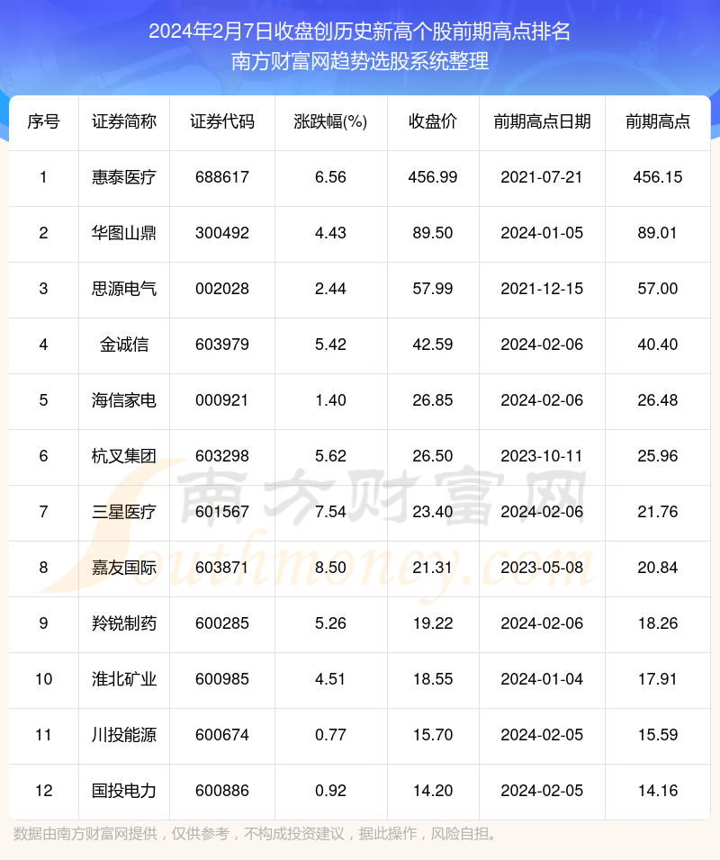Viewport: 720px width, 860px height.
Task: Click previous high date 2021-07-21
Action: 542,177
